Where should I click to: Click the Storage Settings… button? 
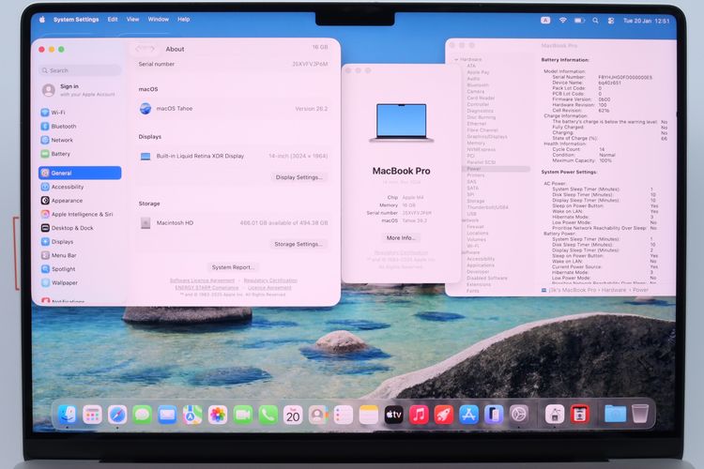(298, 244)
